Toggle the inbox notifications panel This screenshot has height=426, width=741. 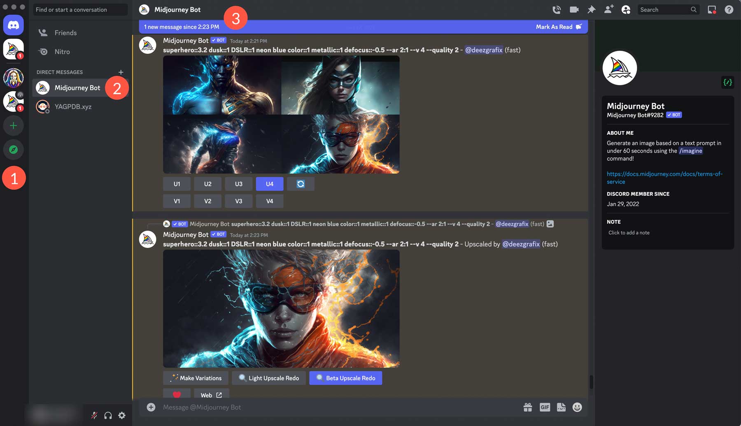[x=711, y=9]
